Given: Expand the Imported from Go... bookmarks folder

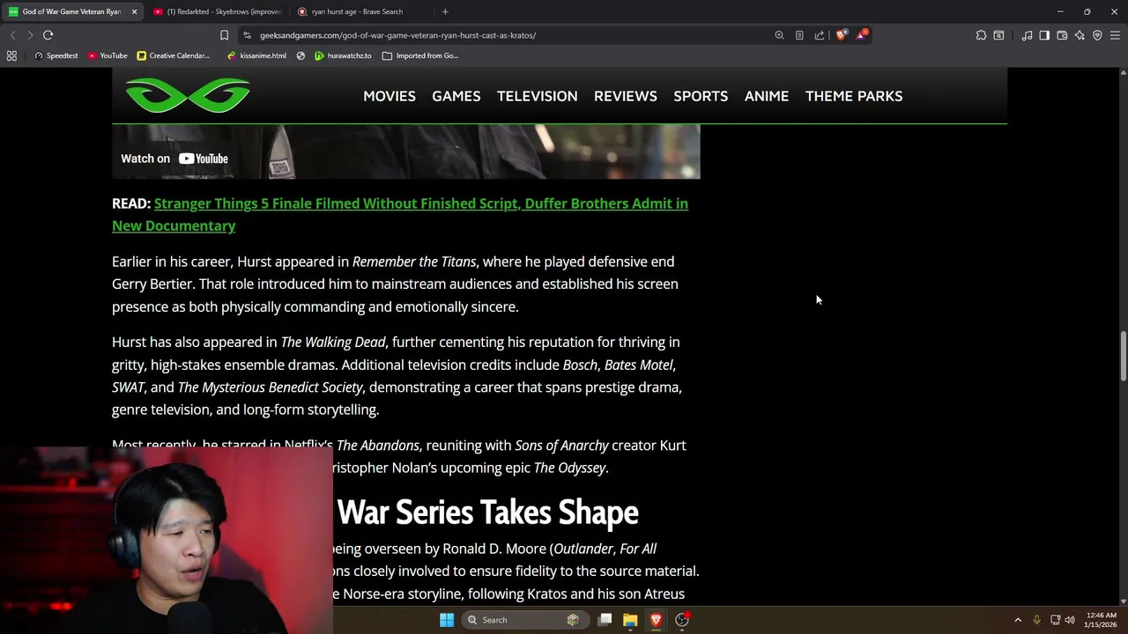Looking at the screenshot, I should (x=420, y=55).
